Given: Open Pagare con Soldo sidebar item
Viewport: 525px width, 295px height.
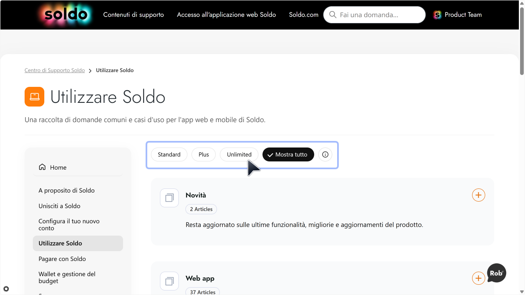Looking at the screenshot, I should 62,259.
